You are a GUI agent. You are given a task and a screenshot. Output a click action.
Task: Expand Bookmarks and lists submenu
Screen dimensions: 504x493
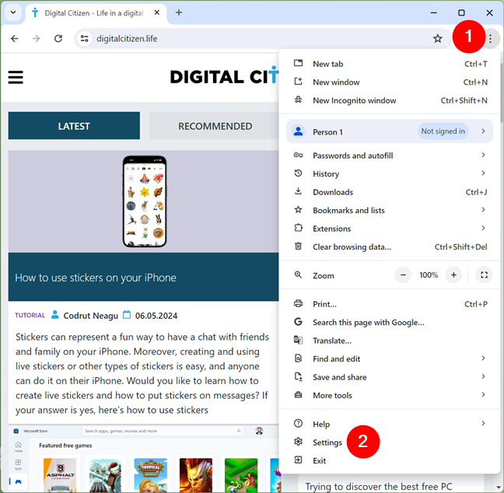coord(390,210)
